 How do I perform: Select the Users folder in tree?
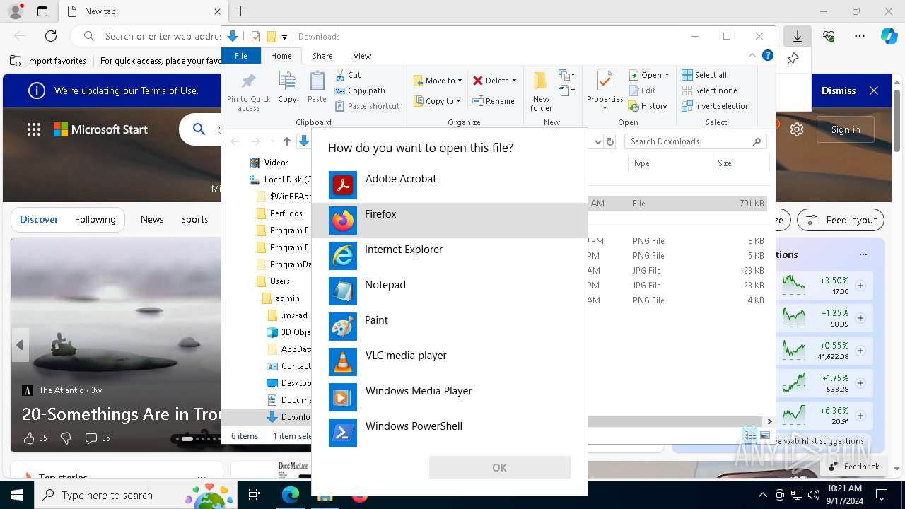pyautogui.click(x=274, y=281)
